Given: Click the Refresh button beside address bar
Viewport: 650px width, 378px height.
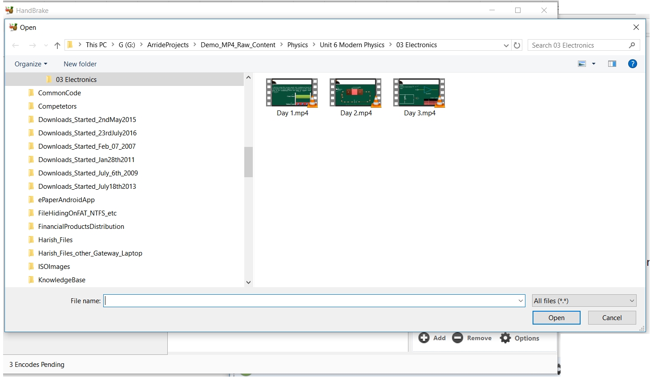Looking at the screenshot, I should 517,45.
